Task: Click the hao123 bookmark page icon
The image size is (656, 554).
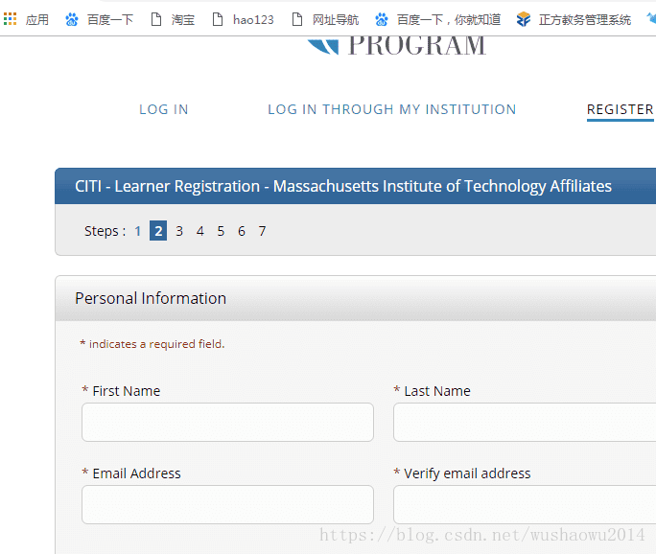Action: pos(218,19)
